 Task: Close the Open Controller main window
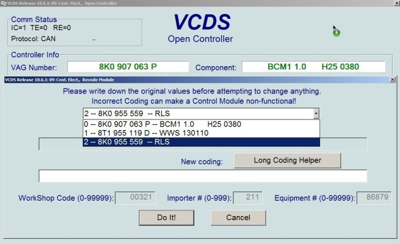click(x=397, y=3)
